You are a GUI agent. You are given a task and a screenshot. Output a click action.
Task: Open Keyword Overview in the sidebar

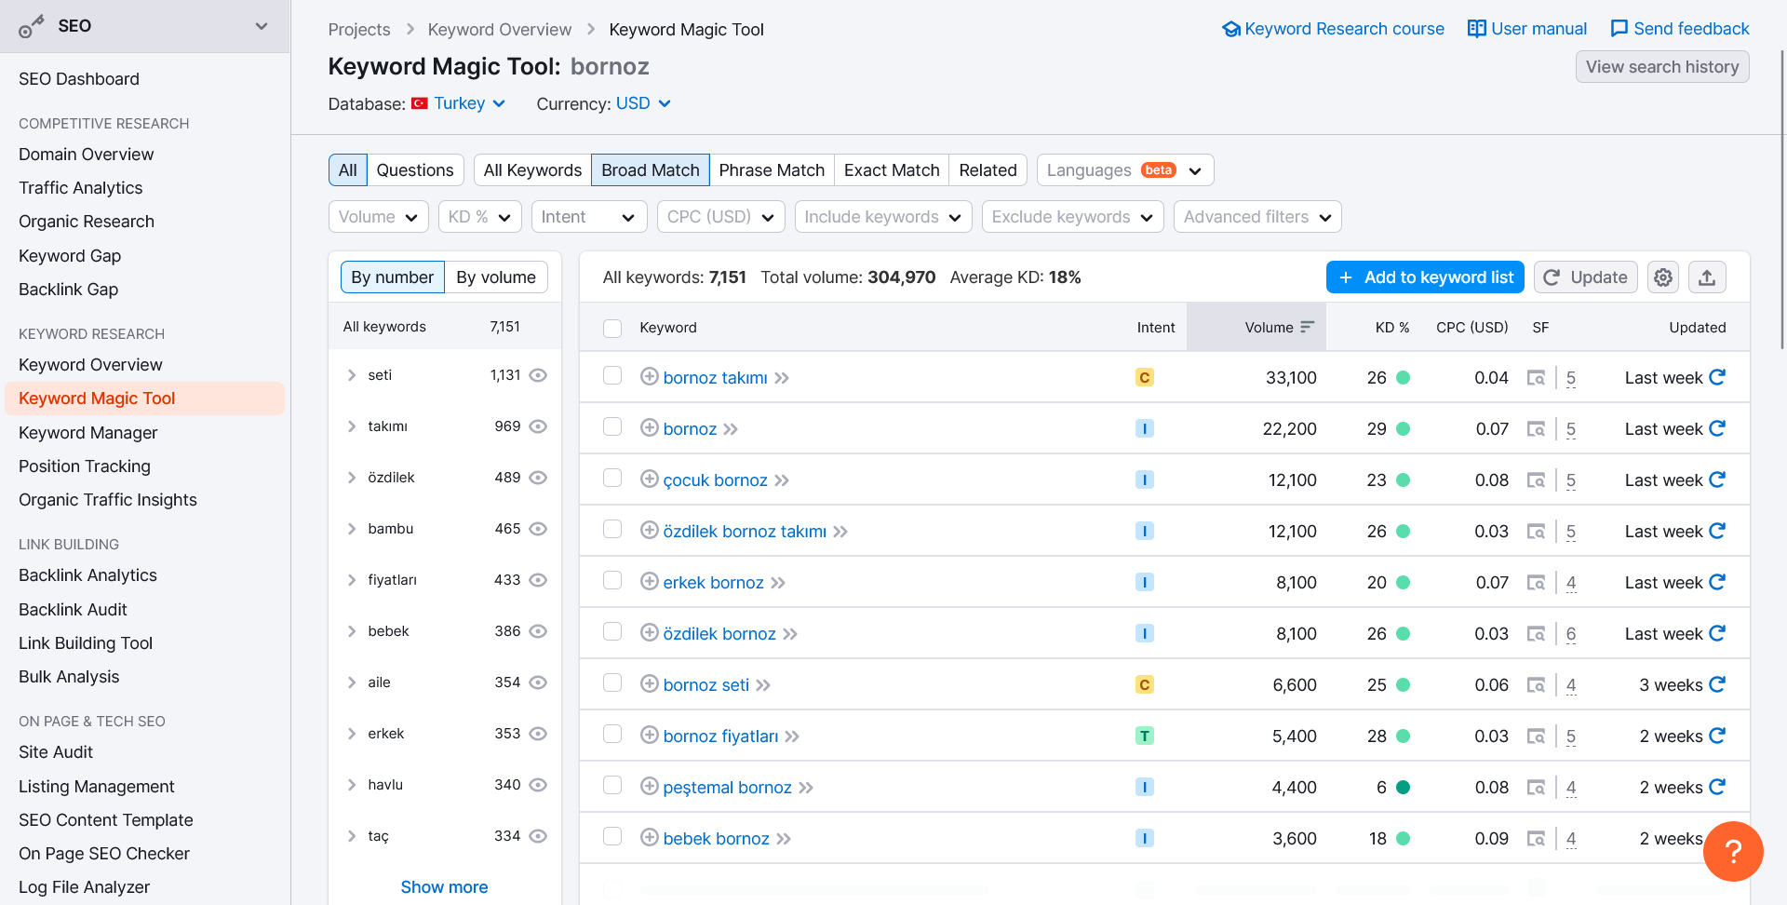tap(90, 365)
